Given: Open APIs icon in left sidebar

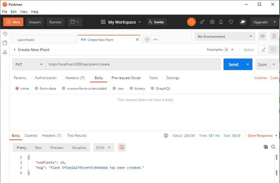Looking at the screenshot, I should pos(5,52).
